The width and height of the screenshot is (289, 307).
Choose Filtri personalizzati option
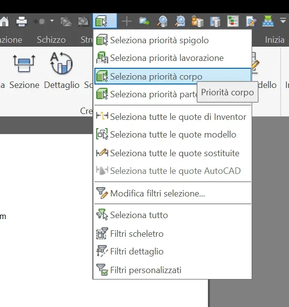173,270
